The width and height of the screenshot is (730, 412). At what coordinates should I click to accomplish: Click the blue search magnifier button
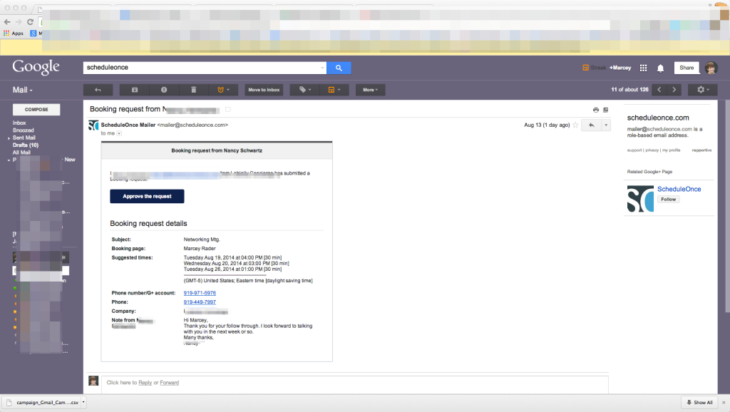pyautogui.click(x=339, y=68)
